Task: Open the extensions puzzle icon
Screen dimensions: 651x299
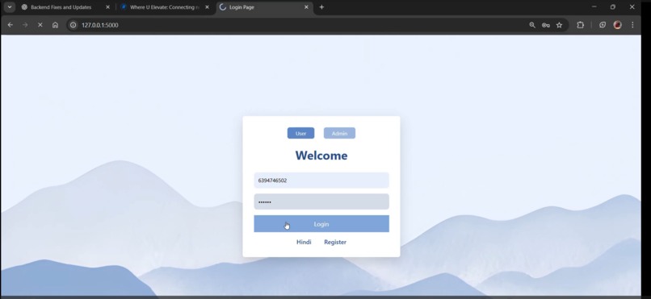Action: [580, 25]
